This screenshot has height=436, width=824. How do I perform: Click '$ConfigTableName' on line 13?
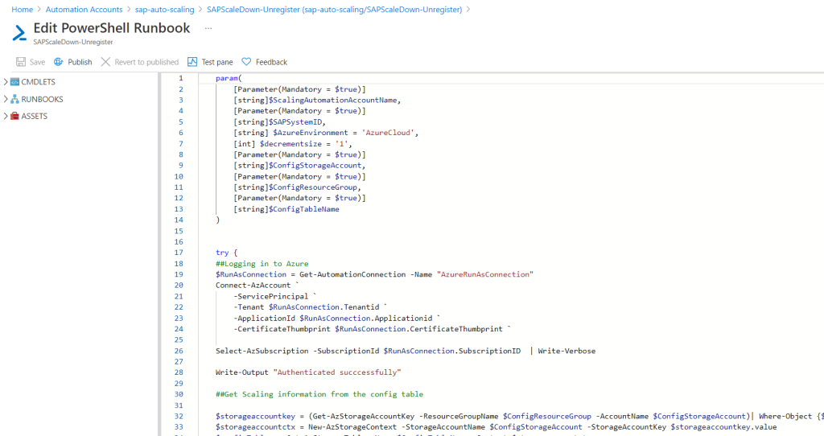pos(303,209)
